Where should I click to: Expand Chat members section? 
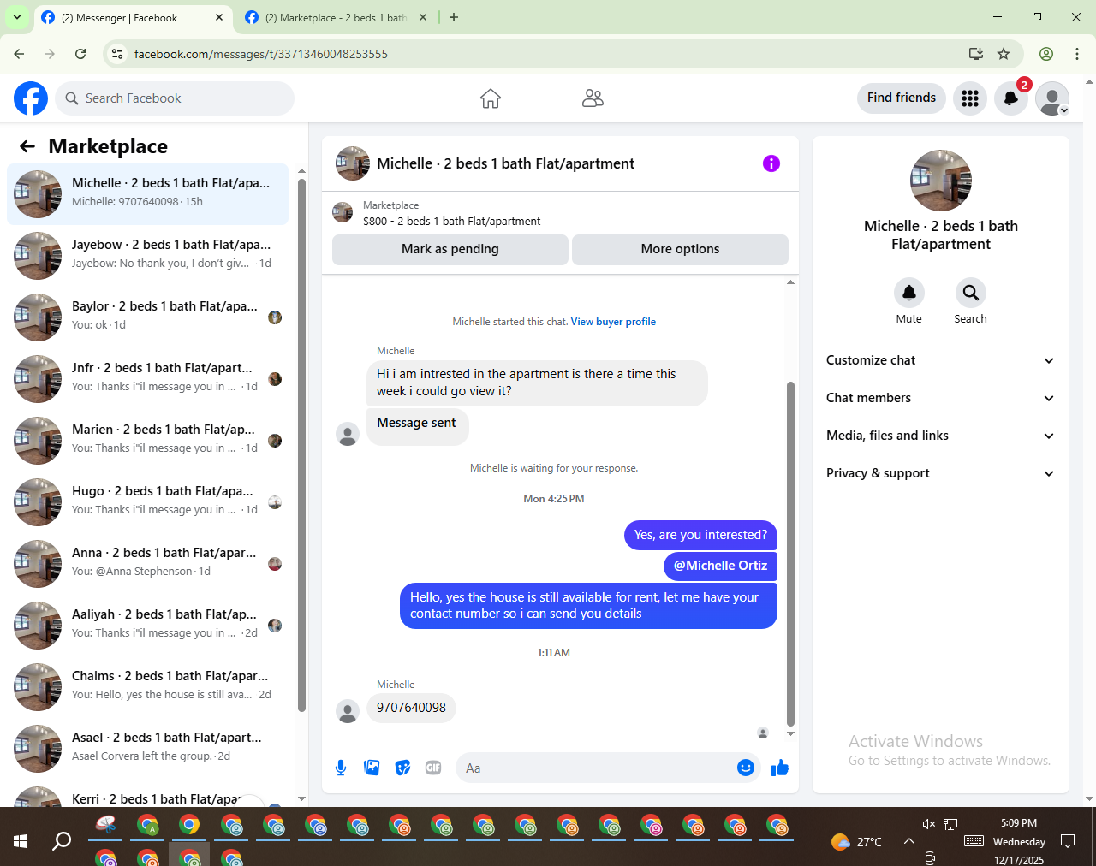940,398
